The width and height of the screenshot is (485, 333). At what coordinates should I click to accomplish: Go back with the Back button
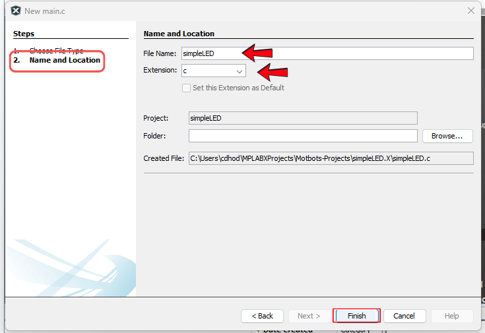point(262,316)
